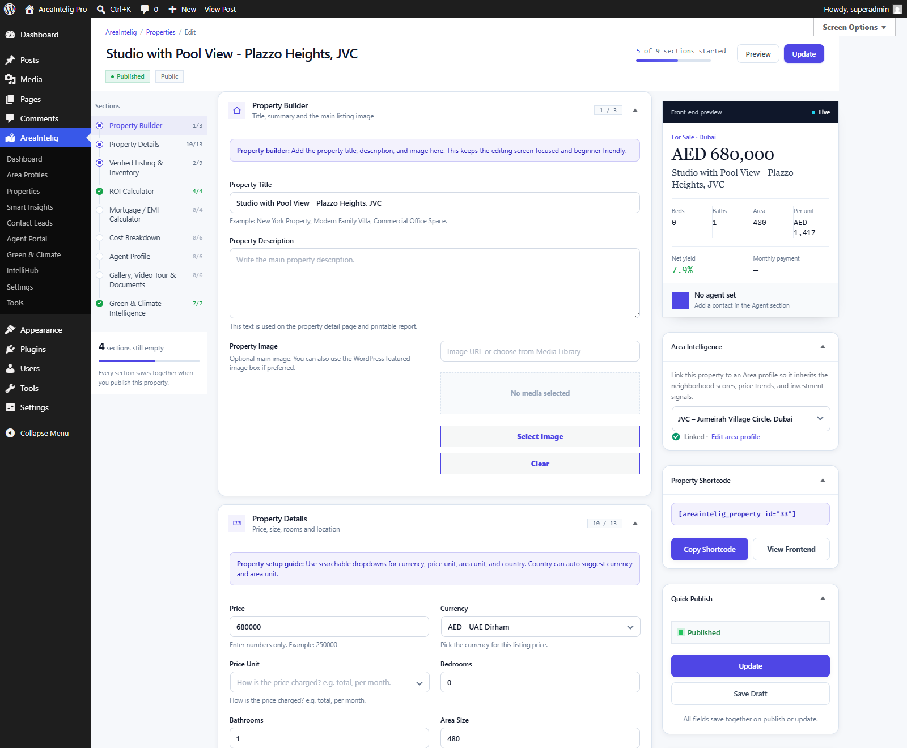The image size is (907, 748).
Task: Select the Agent Profile section indicator
Action: [100, 256]
